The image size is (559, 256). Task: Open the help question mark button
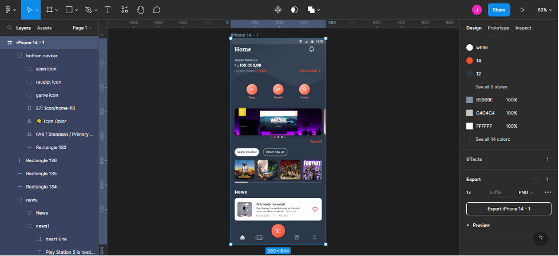[x=541, y=239]
